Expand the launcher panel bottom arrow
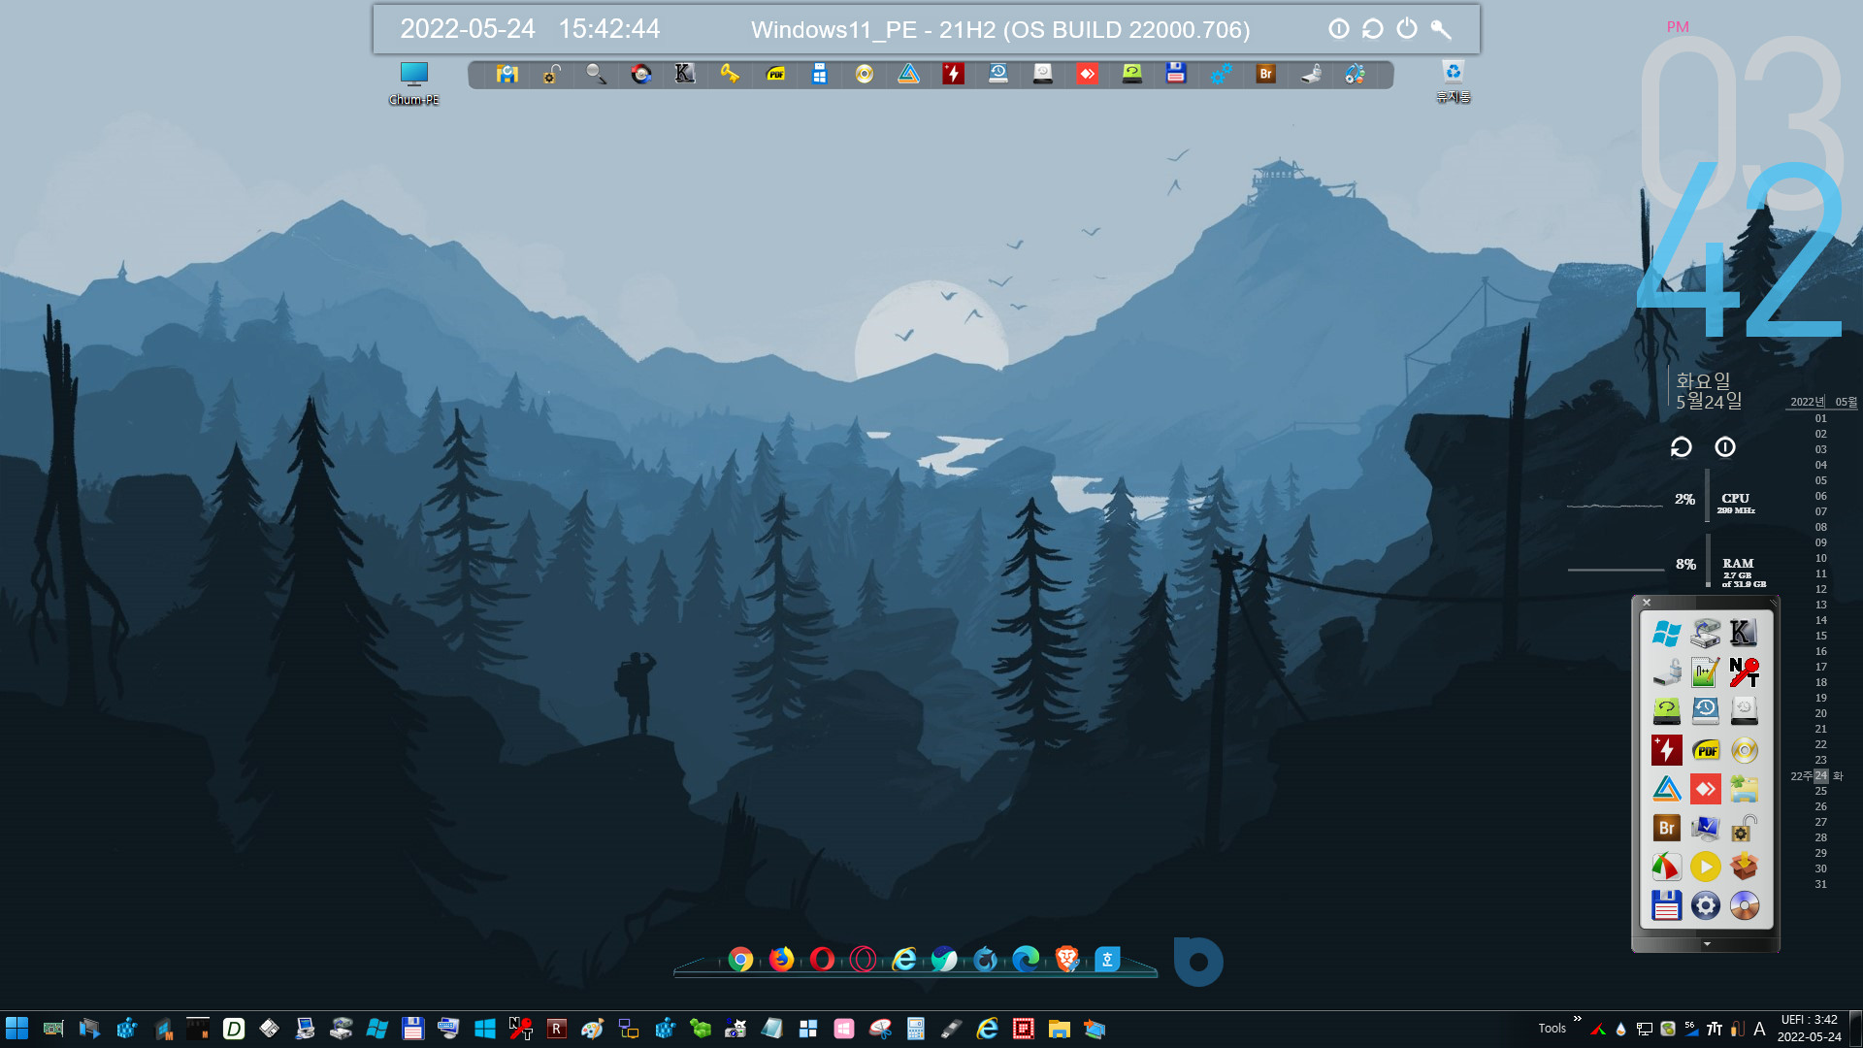 (1707, 944)
